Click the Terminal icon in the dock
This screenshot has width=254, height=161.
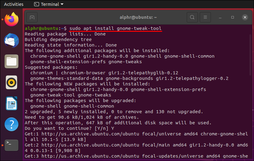(11, 145)
